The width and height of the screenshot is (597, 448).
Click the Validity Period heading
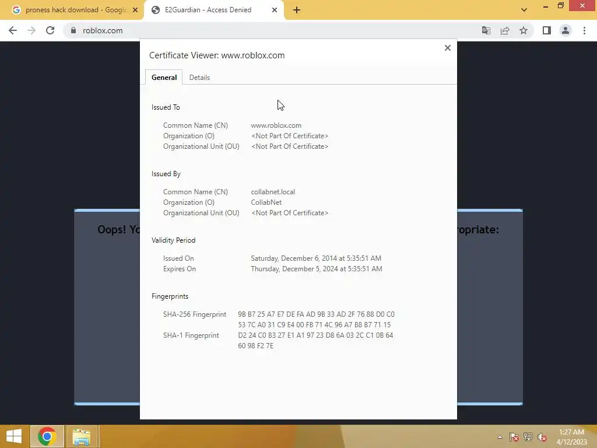(x=173, y=240)
